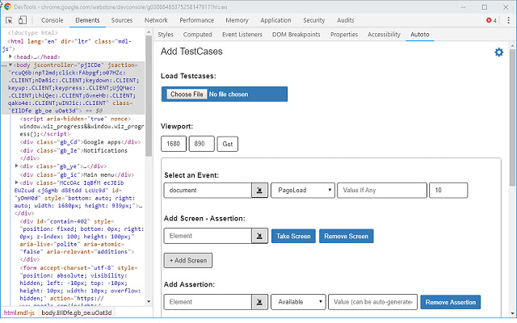Select the Google apps div node

(x=80, y=142)
